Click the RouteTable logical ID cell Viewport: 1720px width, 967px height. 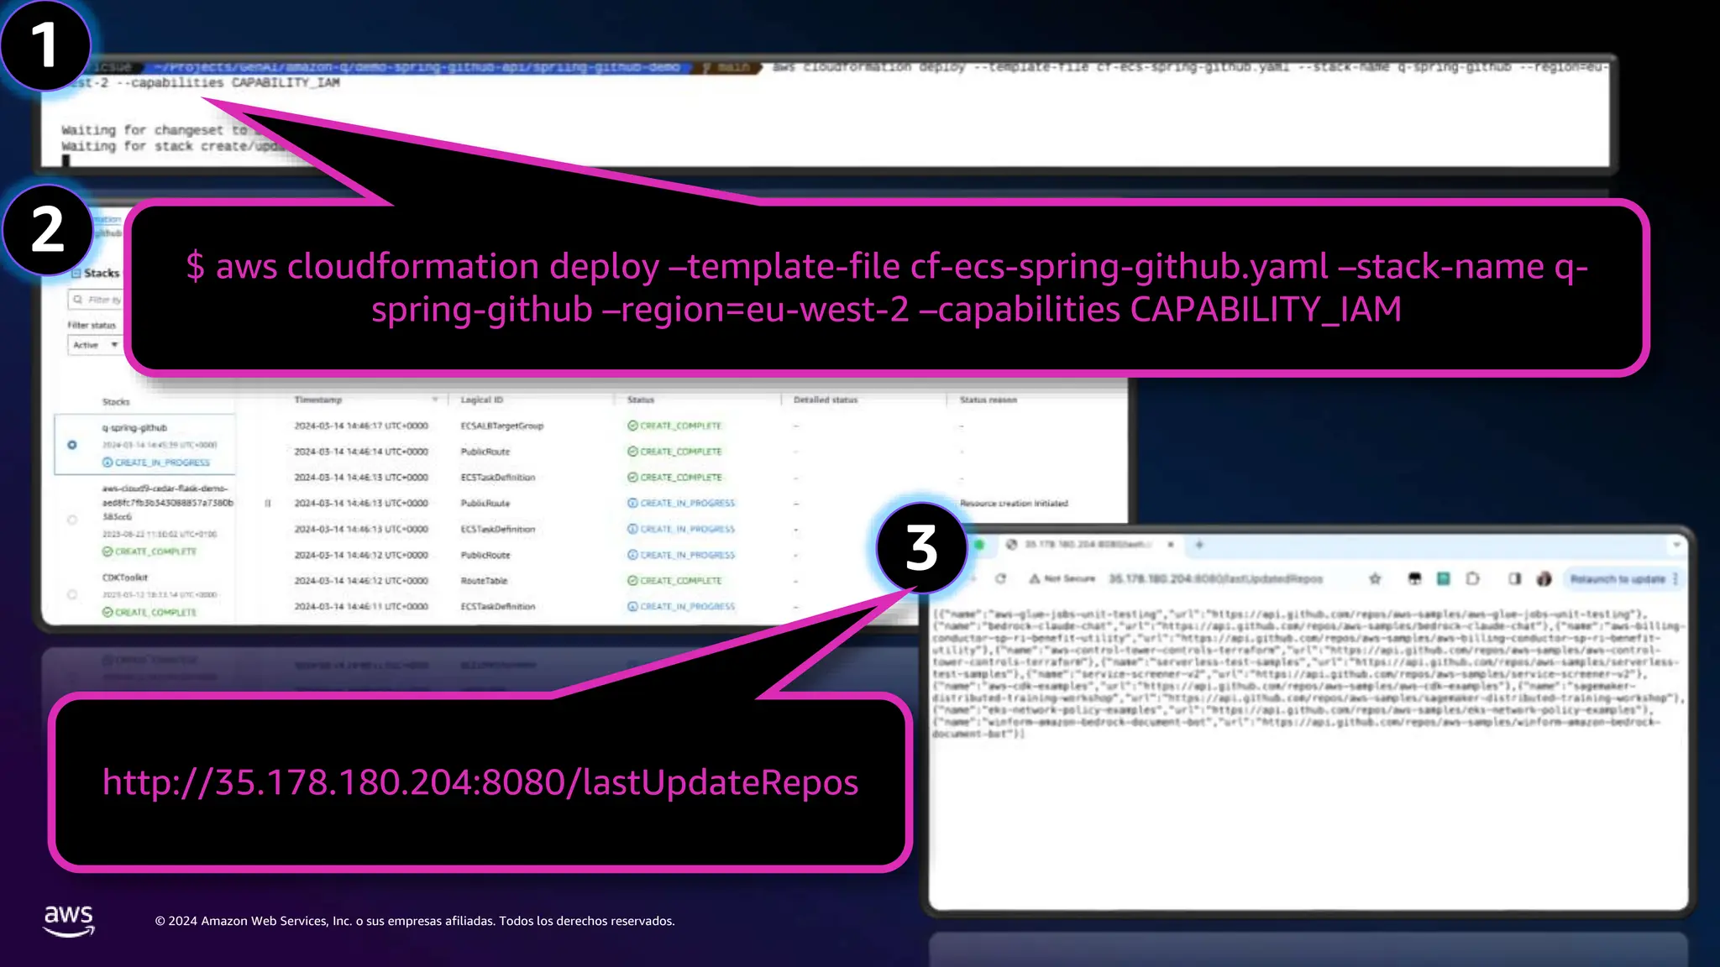pyautogui.click(x=484, y=580)
